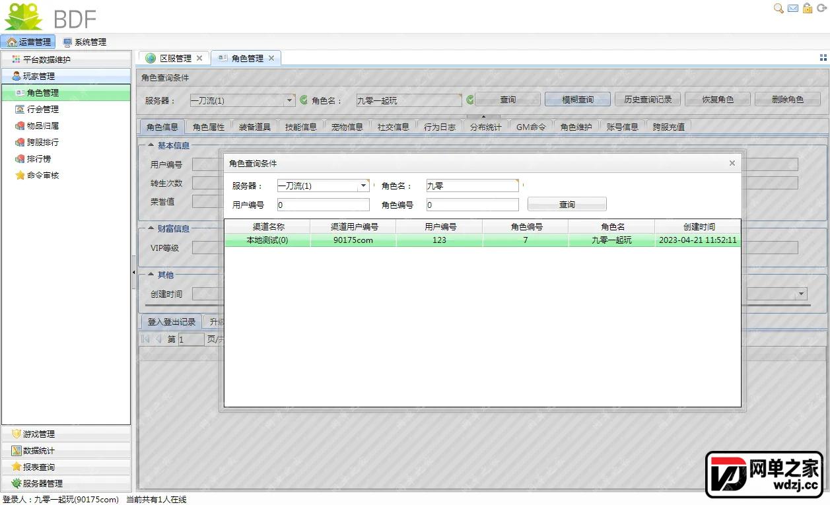Expand 服务器管理 accordion section

coord(66,483)
